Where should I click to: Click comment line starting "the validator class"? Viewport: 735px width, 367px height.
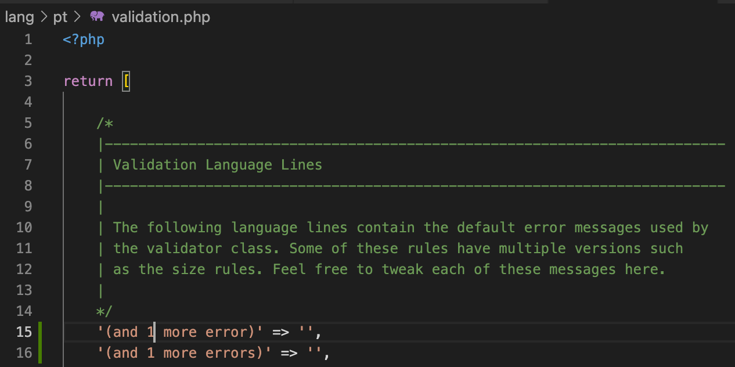[390, 249]
